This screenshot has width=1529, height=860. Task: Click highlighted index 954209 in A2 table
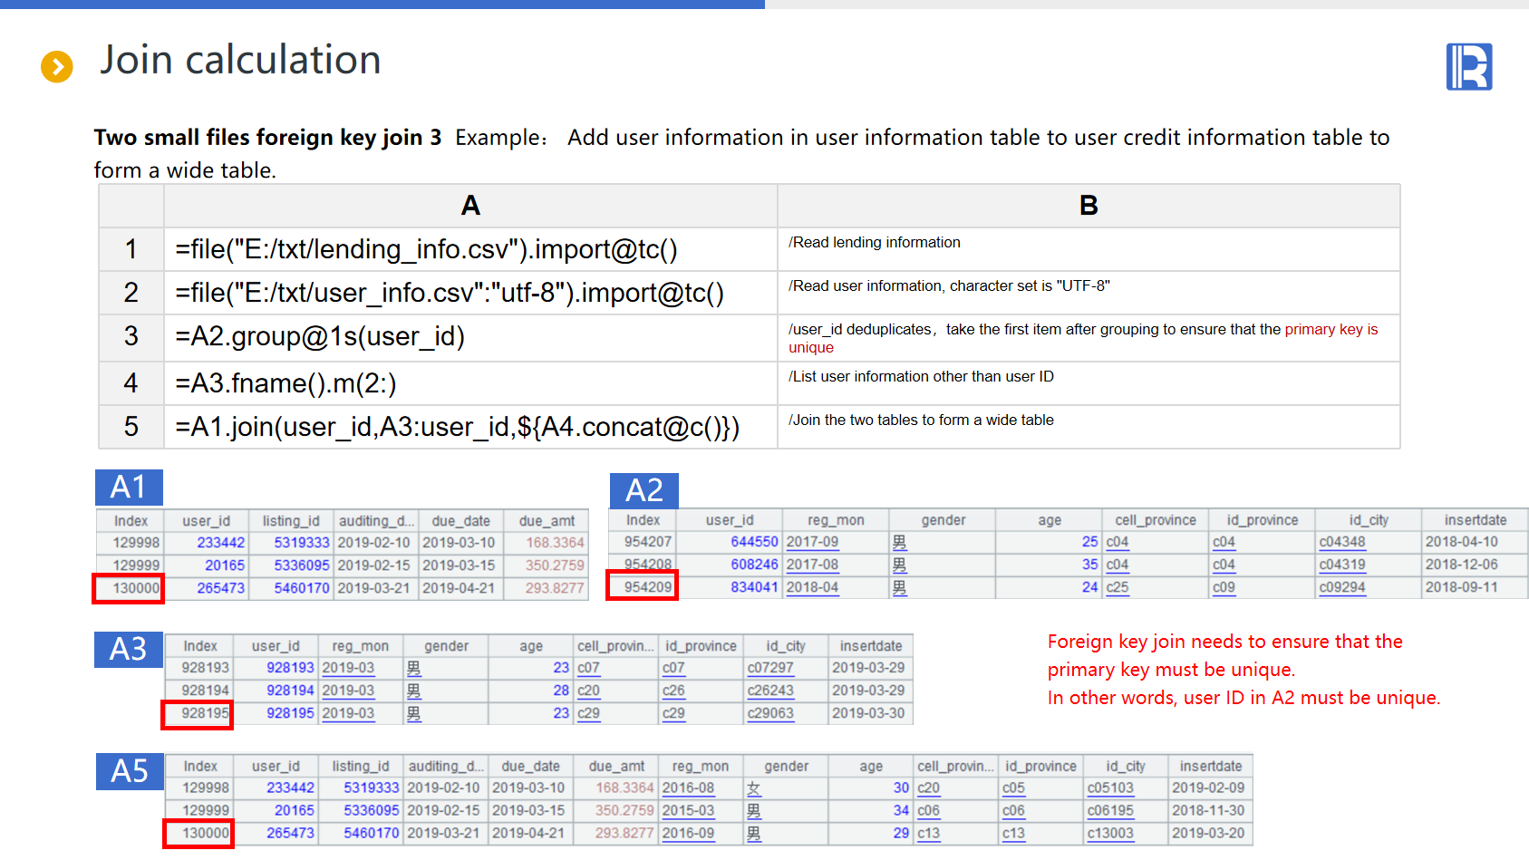pos(643,587)
